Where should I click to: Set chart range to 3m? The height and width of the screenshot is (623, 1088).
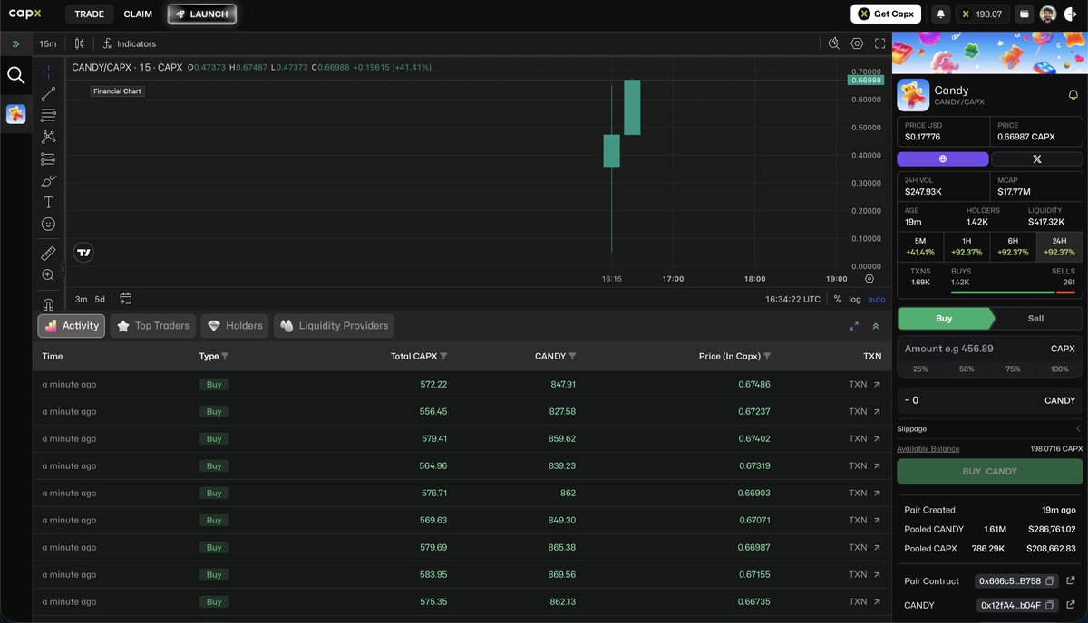82,299
